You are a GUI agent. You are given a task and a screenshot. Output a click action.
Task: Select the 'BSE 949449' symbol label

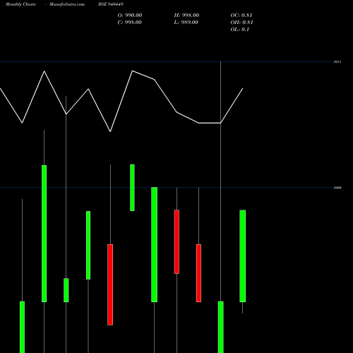[111, 4]
